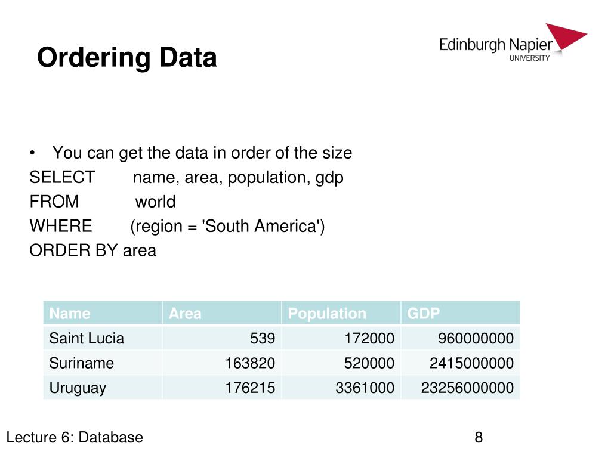This screenshot has height=458, width=611.
Task: Click Saint Lucia's area value 539
Action: (263, 338)
